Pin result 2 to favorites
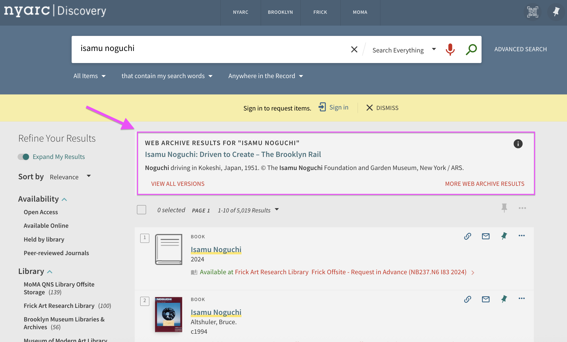The height and width of the screenshot is (342, 567). 504,299
